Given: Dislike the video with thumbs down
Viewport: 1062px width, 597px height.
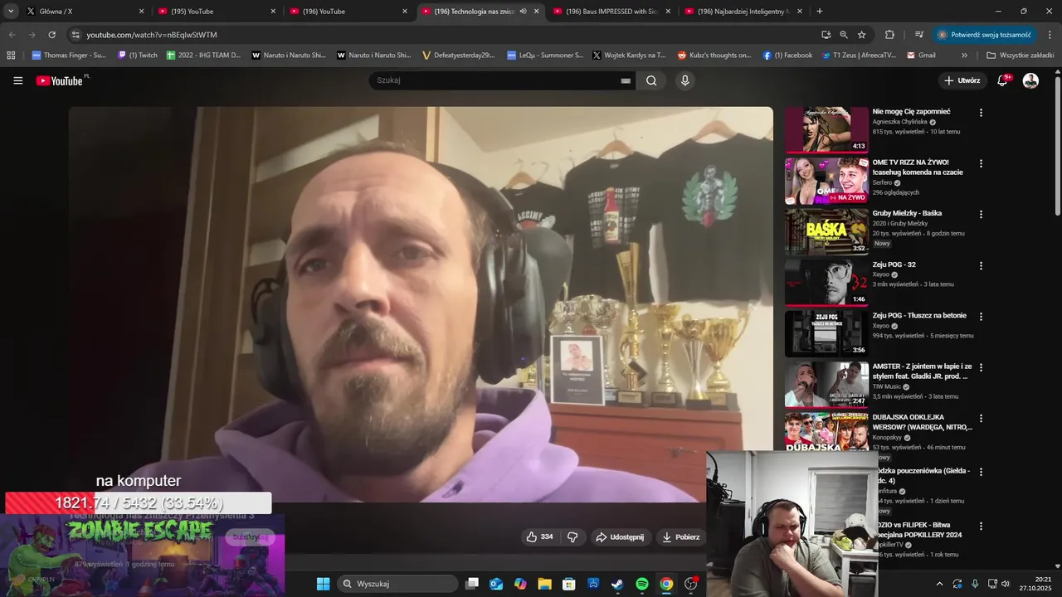Looking at the screenshot, I should [x=572, y=537].
